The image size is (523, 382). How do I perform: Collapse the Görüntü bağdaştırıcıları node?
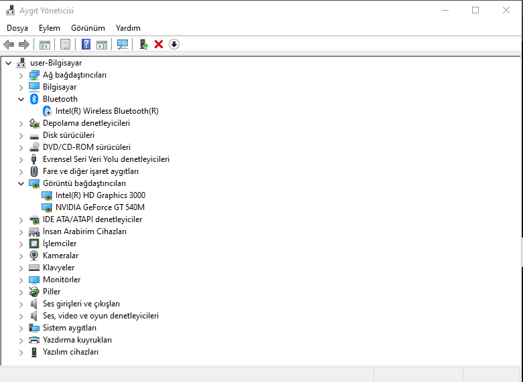coord(21,184)
